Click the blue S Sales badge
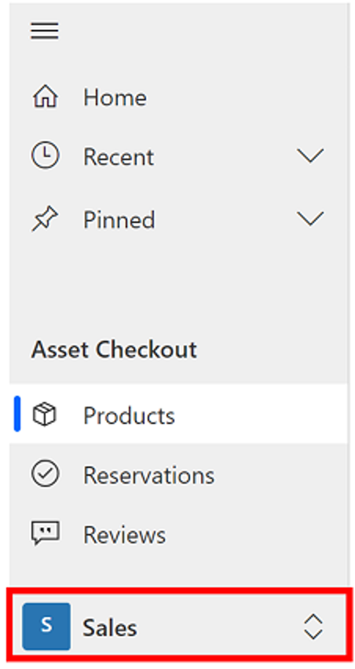 pyautogui.click(x=46, y=627)
